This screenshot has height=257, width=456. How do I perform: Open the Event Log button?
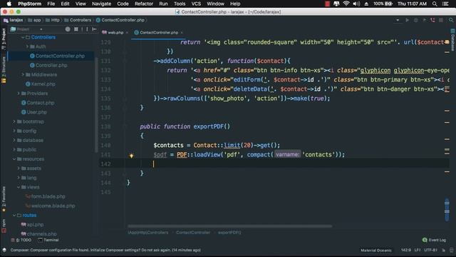434,240
